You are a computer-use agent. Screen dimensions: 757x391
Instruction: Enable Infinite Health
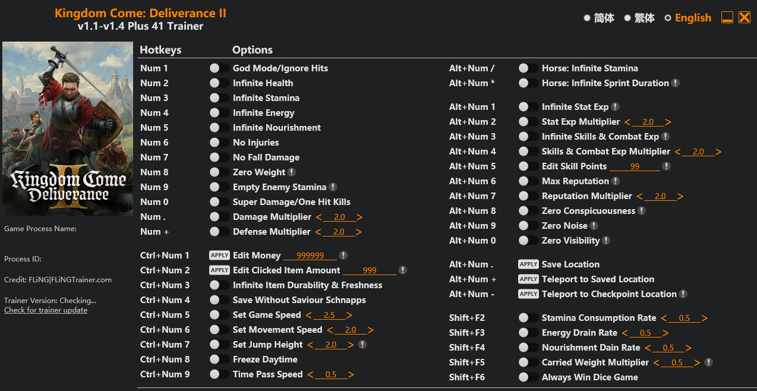point(219,83)
